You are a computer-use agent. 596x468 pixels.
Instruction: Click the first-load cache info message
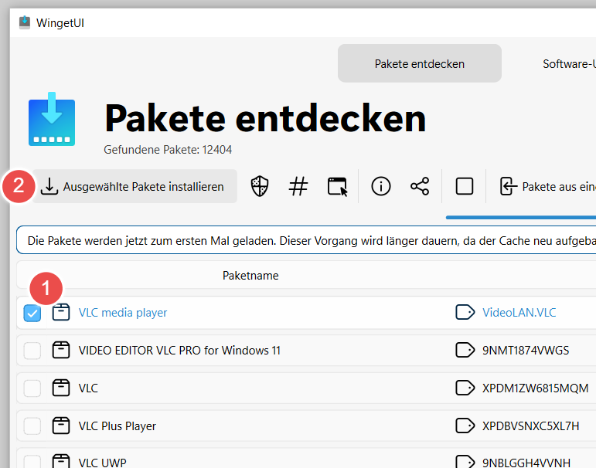click(x=306, y=240)
